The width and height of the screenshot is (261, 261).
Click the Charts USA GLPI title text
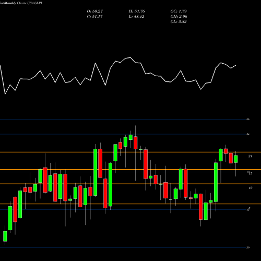pos(29,3)
